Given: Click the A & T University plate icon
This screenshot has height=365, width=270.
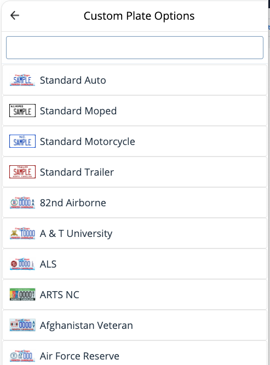Looking at the screenshot, I should pos(22,233).
